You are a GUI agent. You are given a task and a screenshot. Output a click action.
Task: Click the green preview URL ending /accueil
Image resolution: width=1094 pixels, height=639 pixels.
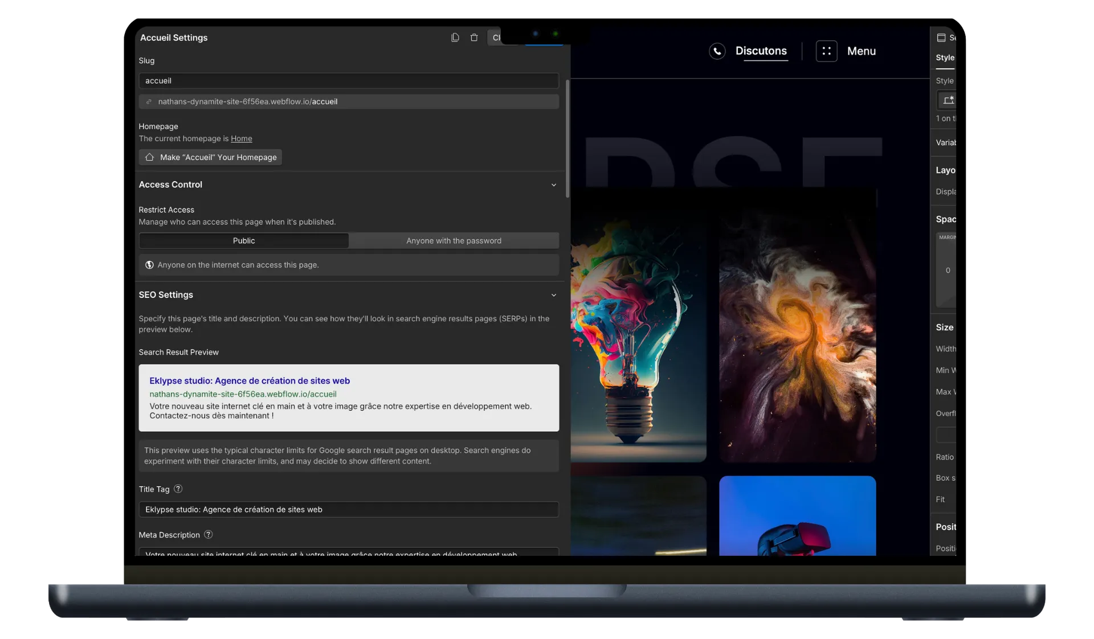pyautogui.click(x=243, y=394)
